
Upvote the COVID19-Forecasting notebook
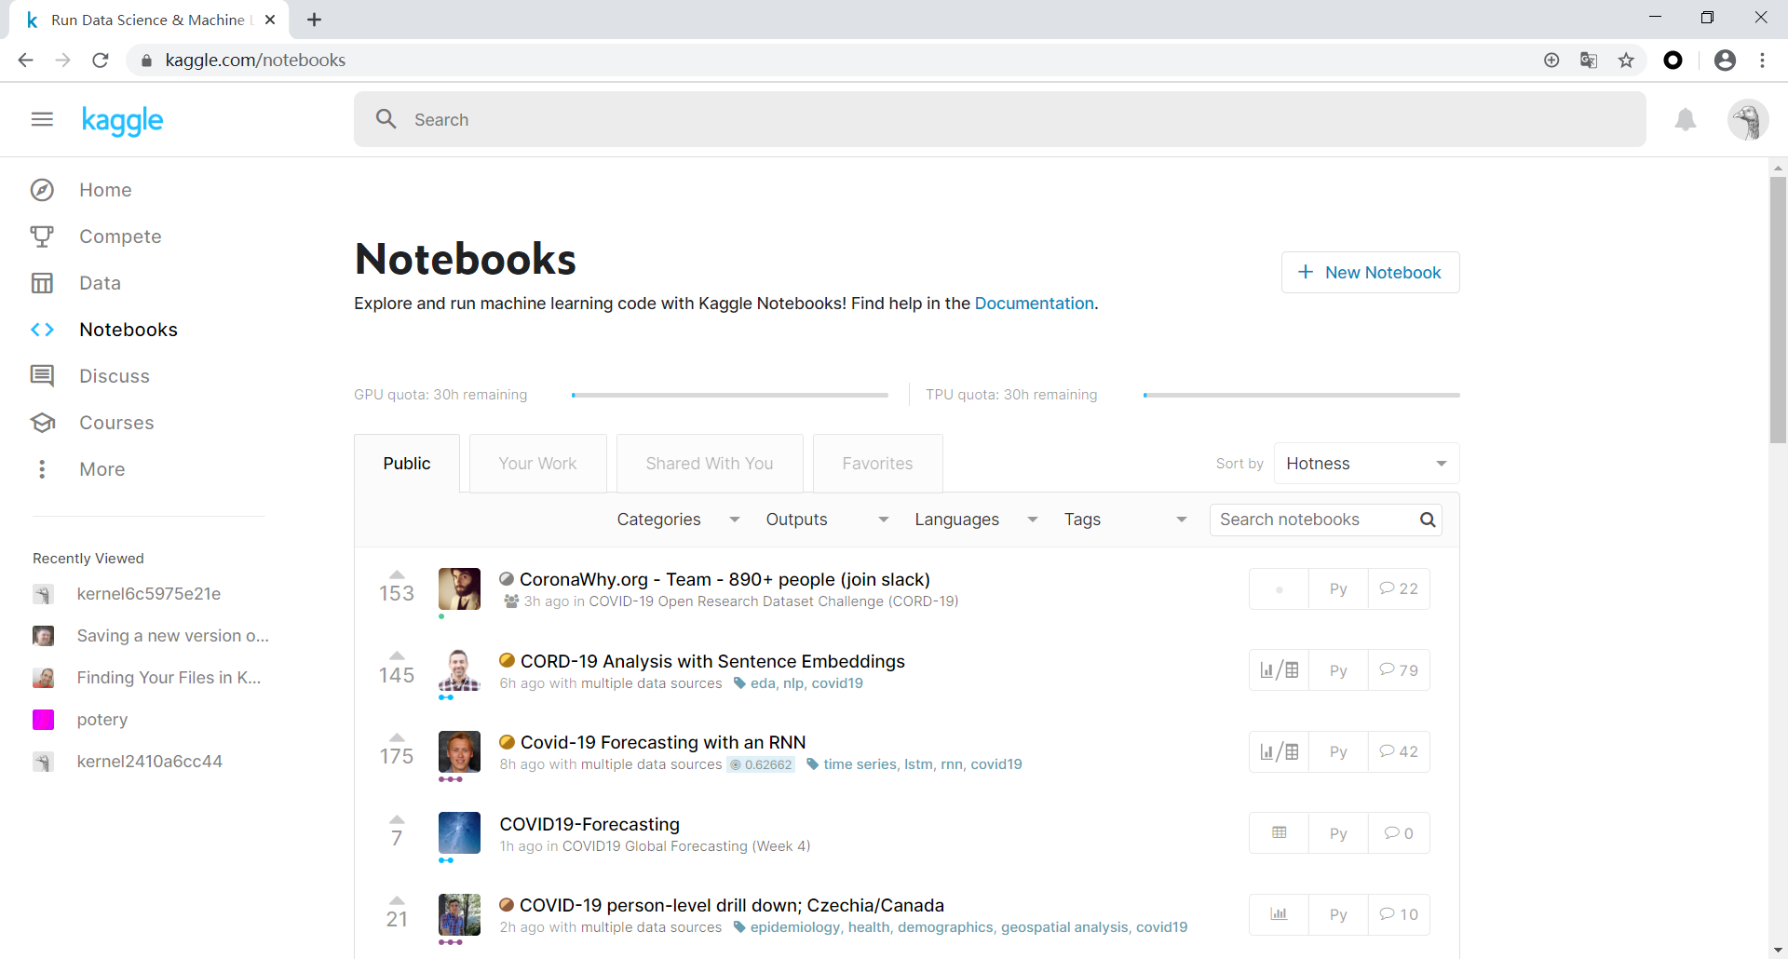coord(397,818)
